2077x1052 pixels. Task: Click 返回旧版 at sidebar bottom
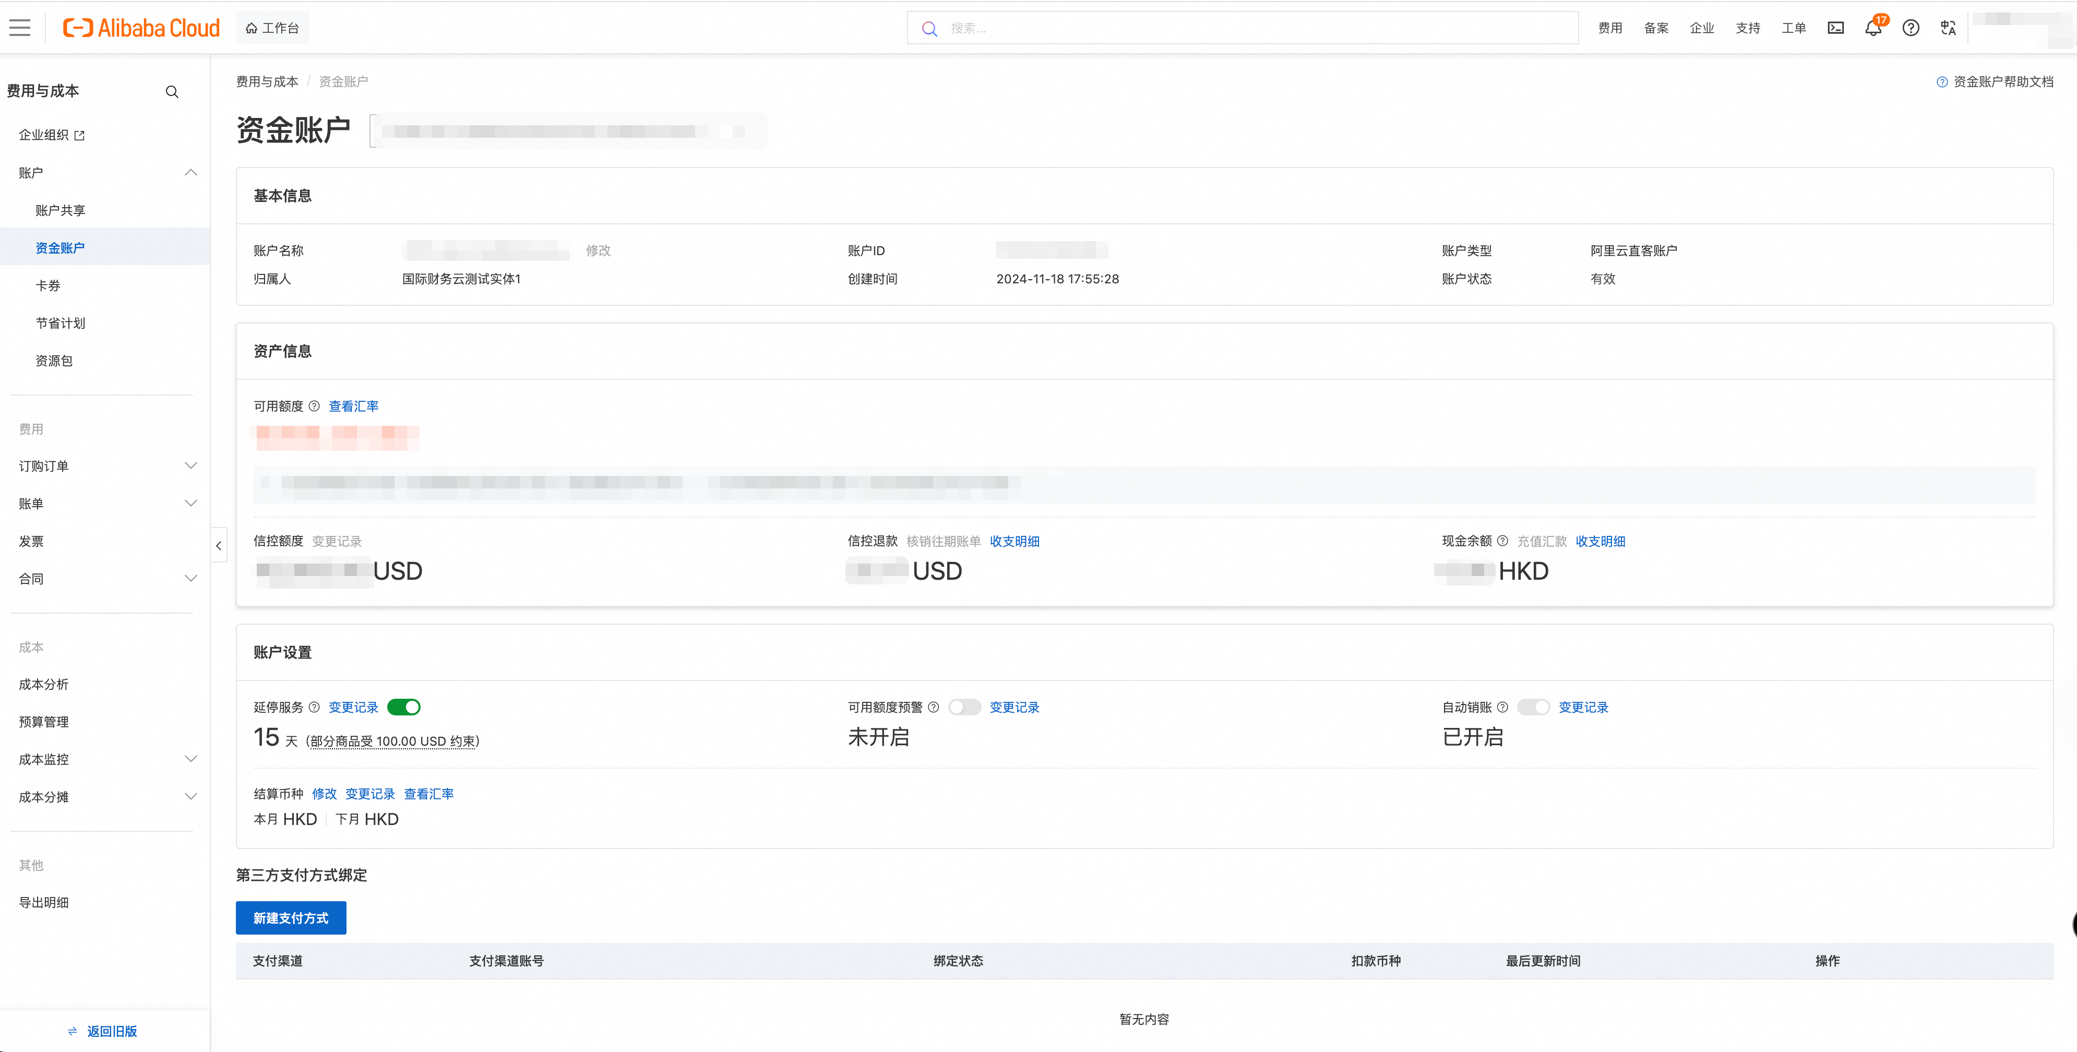tap(111, 1031)
